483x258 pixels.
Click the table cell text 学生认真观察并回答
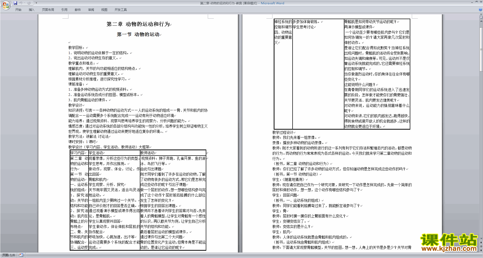[104, 221]
